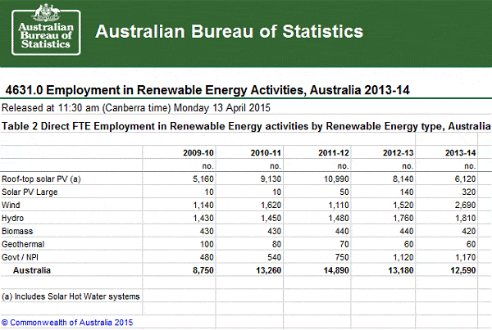Screen dimensions: 492x330
Task: Click the 4631.0 Employment in Renewable Energy title
Action: tap(207, 90)
